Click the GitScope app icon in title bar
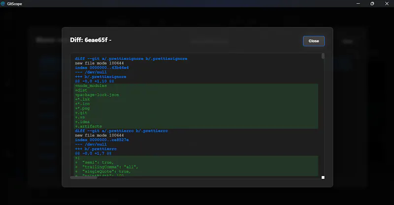394x205 pixels. tap(3, 3)
